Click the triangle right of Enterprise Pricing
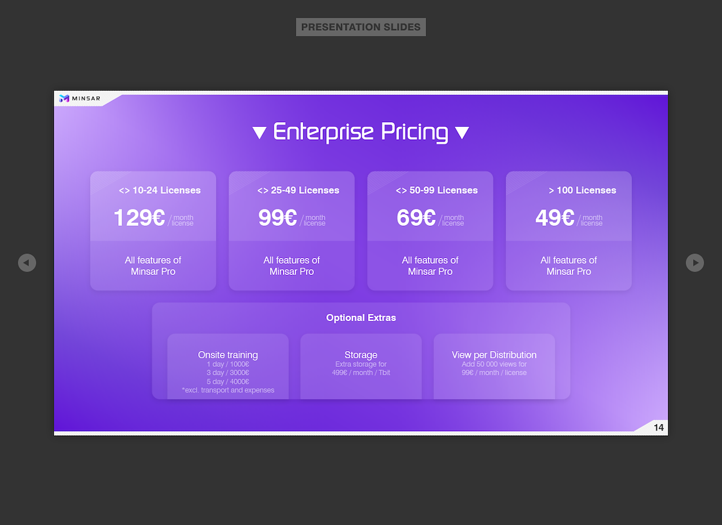Viewport: 722px width, 525px height. tap(462, 133)
